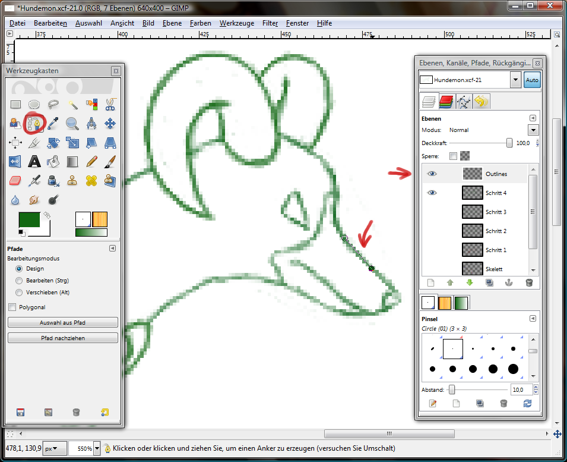Select the Ellipse Select tool
Image resolution: width=567 pixels, height=462 pixels.
point(34,105)
